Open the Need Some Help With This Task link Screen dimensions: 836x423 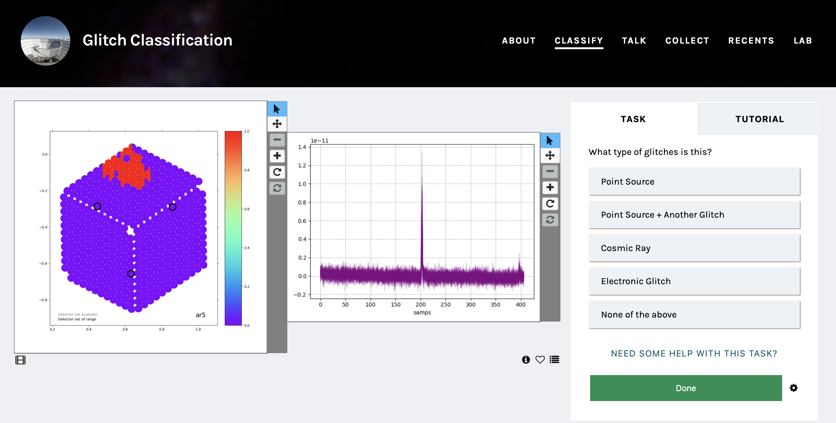tap(694, 353)
